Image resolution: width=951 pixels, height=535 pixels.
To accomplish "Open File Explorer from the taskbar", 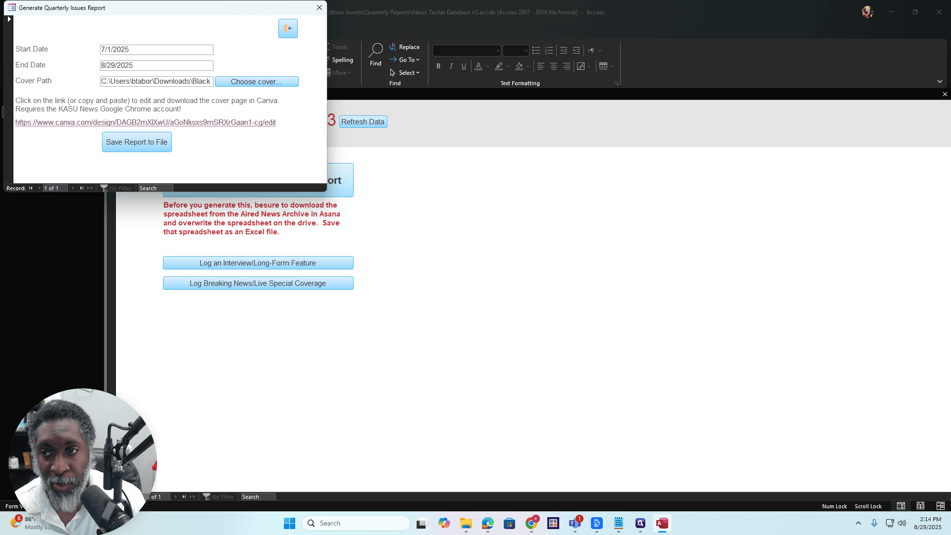I will (x=466, y=523).
